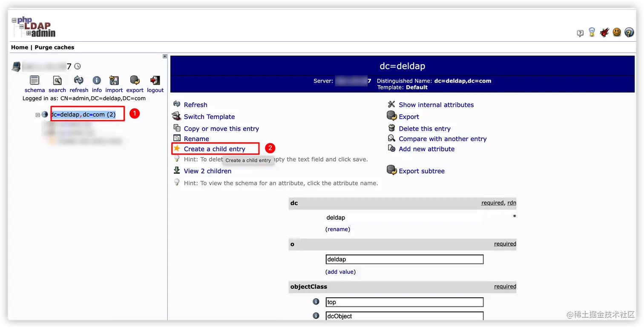The width and height of the screenshot is (644, 328).
Task: Click the o attribute name header
Action: click(292, 244)
